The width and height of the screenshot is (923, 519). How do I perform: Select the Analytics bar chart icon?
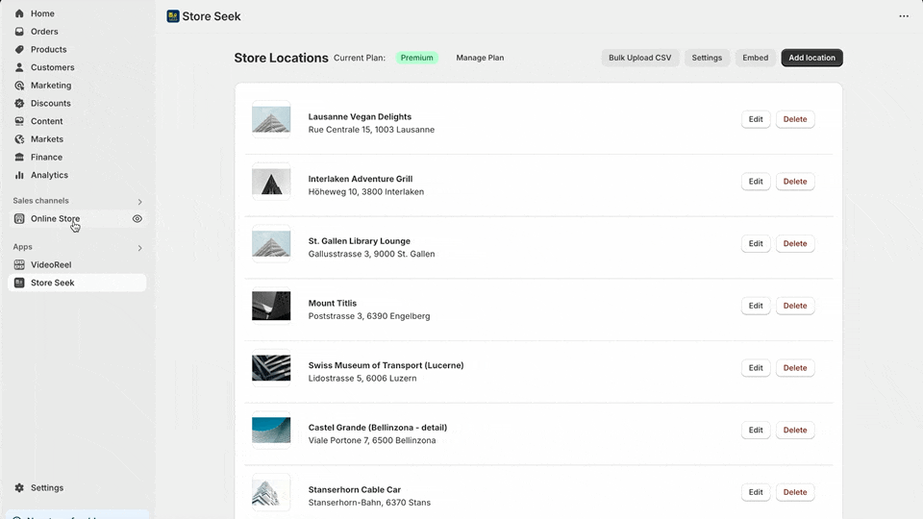(x=19, y=175)
